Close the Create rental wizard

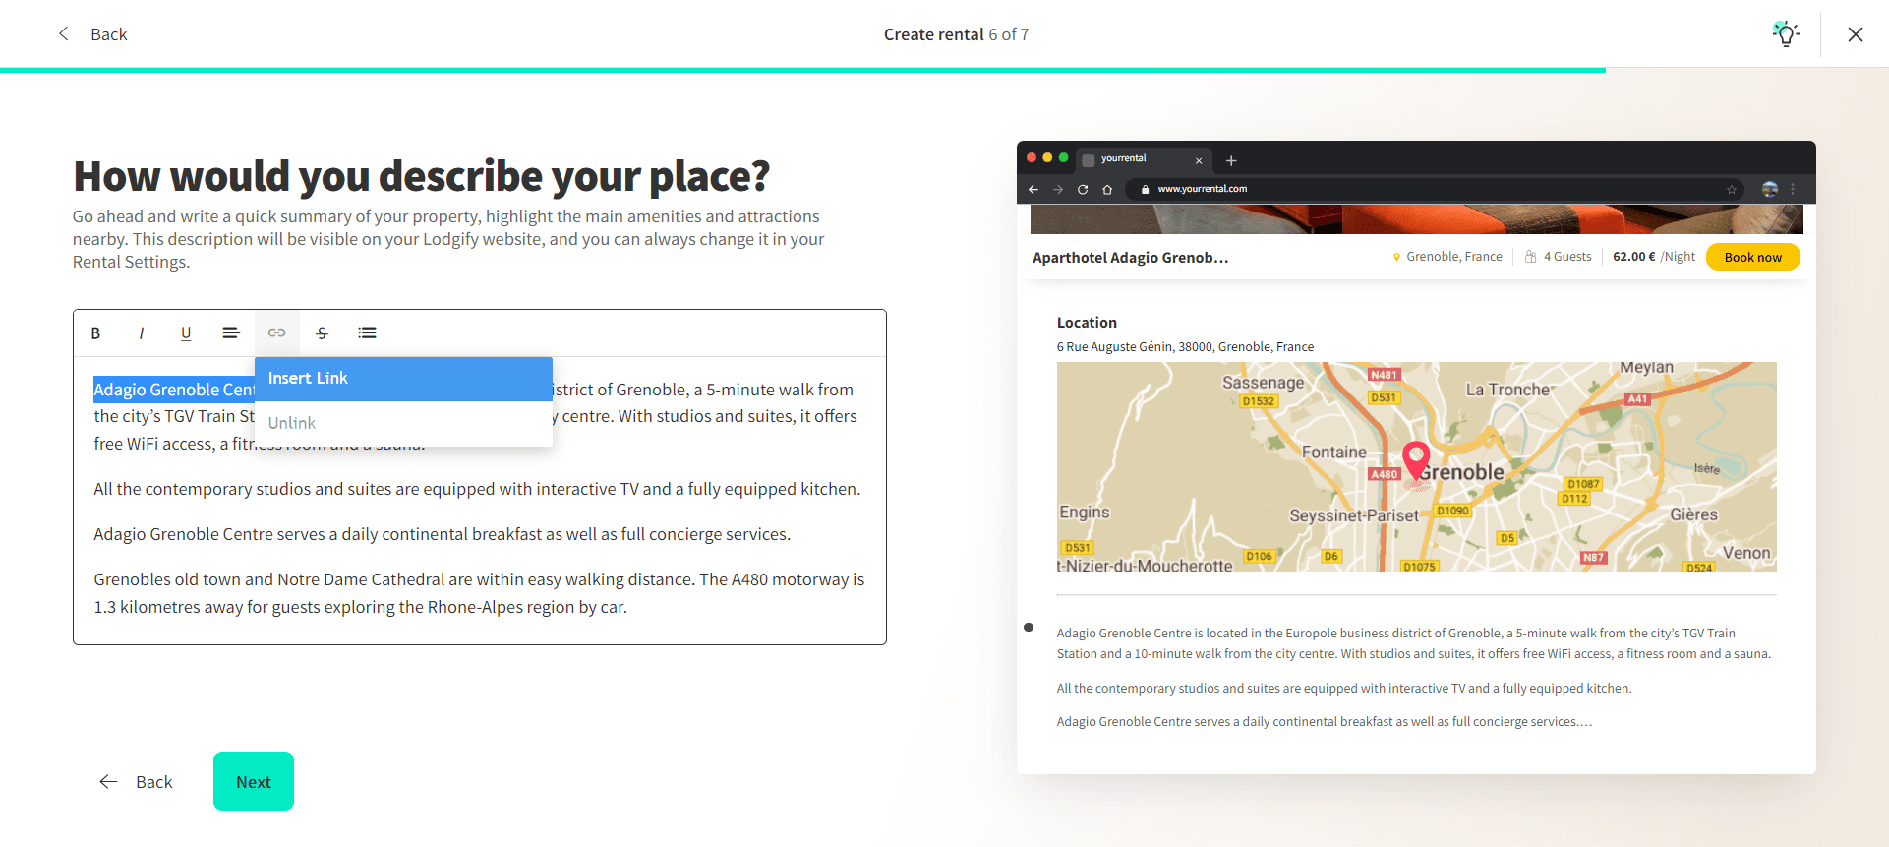point(1855,34)
